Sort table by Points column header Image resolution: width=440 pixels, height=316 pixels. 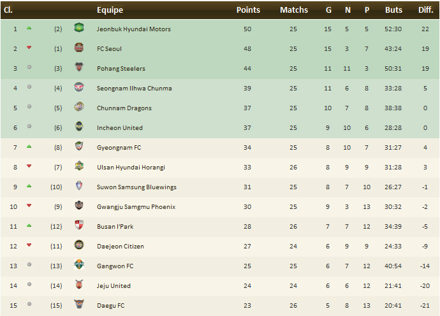pyautogui.click(x=248, y=10)
